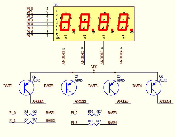Click the VCC power port circle
This screenshot has height=137, width=175.
pos(94,70)
